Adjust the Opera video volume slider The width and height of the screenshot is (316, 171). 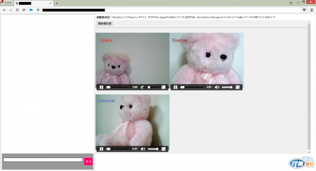pyautogui.click(x=153, y=87)
